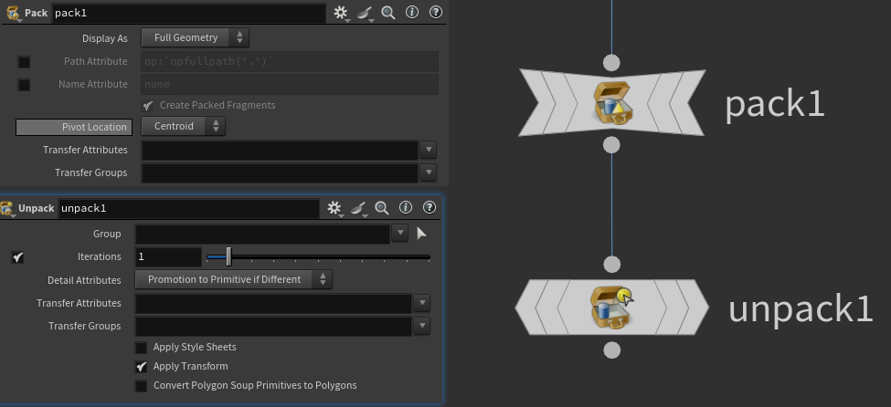Enable the Path Attribute checkbox

tap(25, 62)
